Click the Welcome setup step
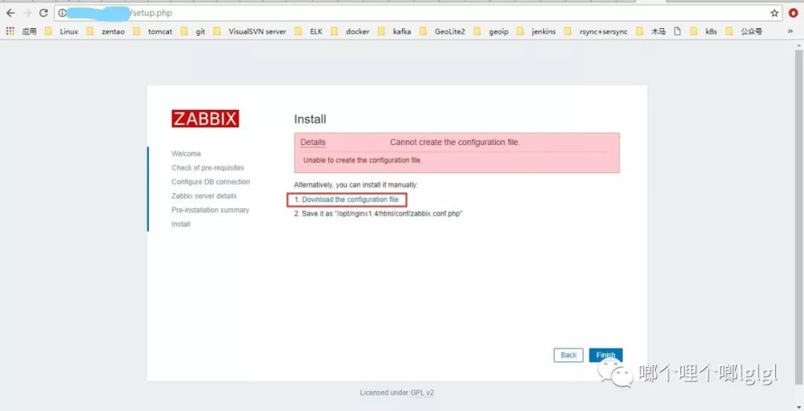Viewport: 804px width, 411px height. coord(186,154)
